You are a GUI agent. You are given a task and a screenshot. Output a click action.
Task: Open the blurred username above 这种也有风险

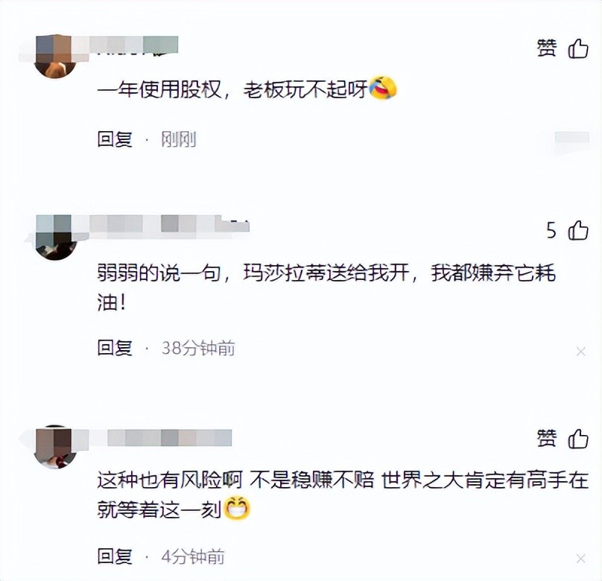152,438
